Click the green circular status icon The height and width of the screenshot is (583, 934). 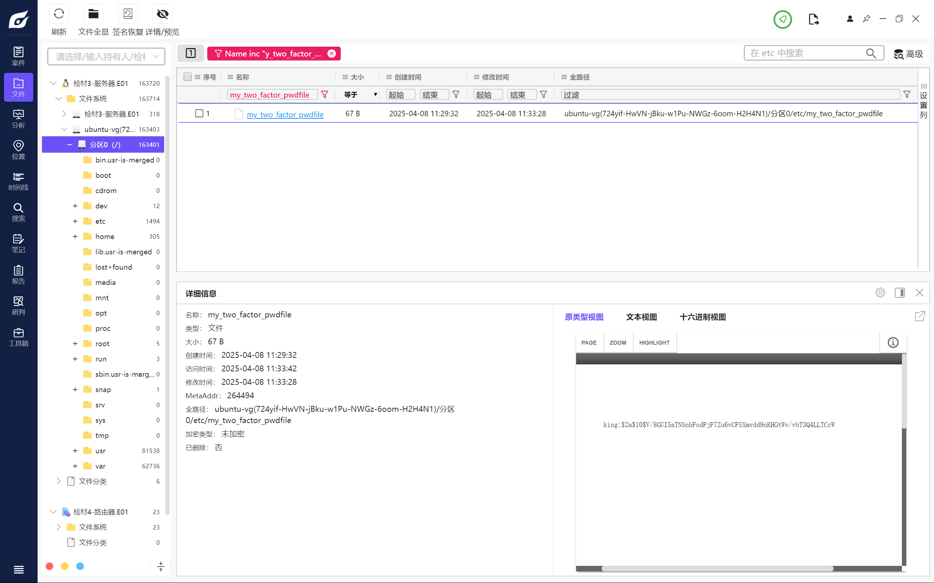pyautogui.click(x=782, y=19)
